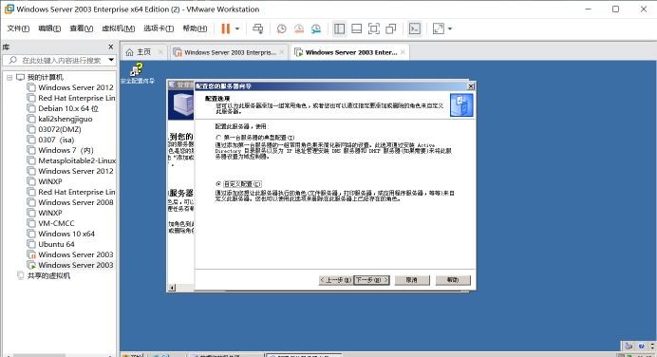This screenshot has height=357, width=657.
Task: Take a snapshot of this VM
Action: click(282, 28)
